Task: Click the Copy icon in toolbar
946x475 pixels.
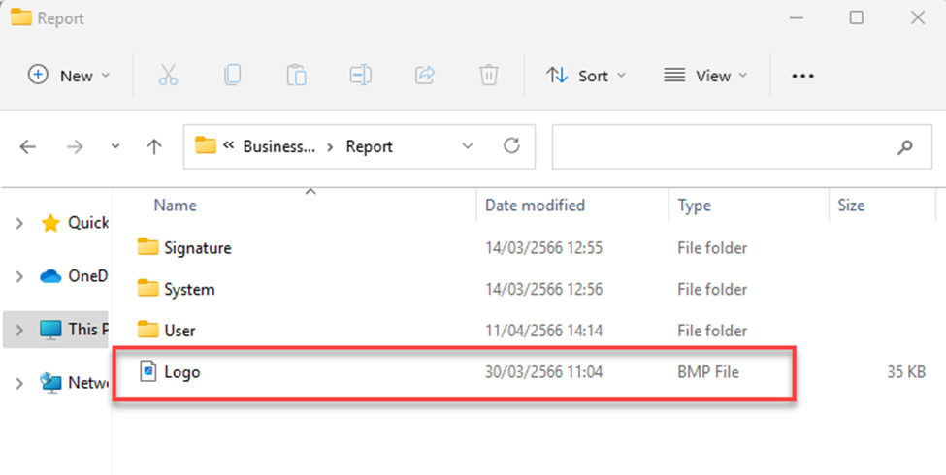Action: tap(233, 75)
